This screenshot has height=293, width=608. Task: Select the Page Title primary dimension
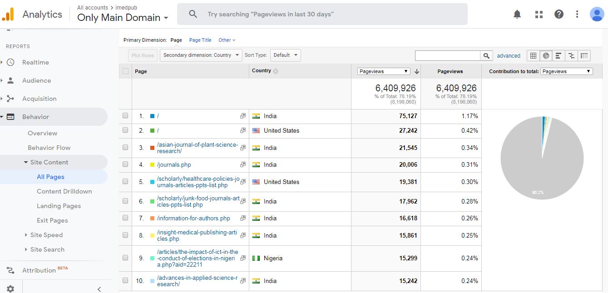click(200, 40)
